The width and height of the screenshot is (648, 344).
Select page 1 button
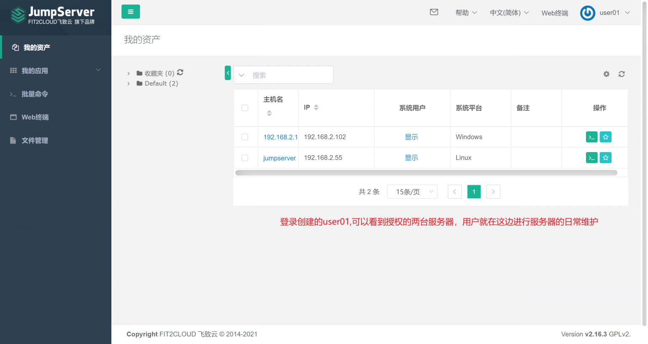point(474,192)
